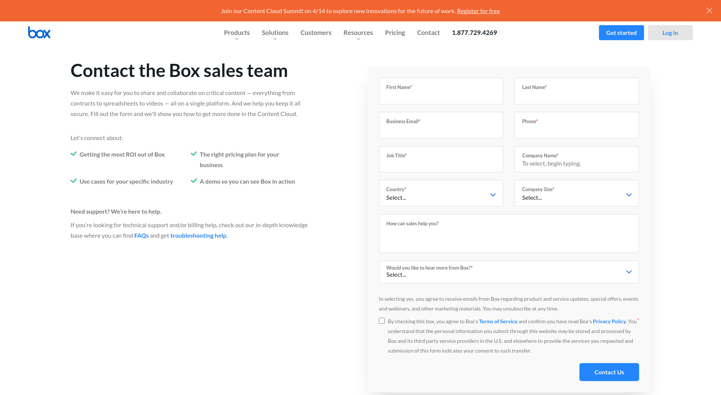Open the troubleshooting help link

point(198,235)
